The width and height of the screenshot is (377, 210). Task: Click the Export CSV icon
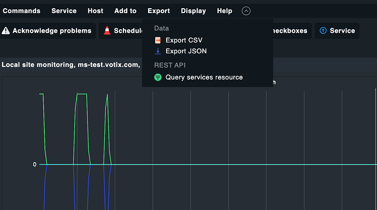pos(158,40)
